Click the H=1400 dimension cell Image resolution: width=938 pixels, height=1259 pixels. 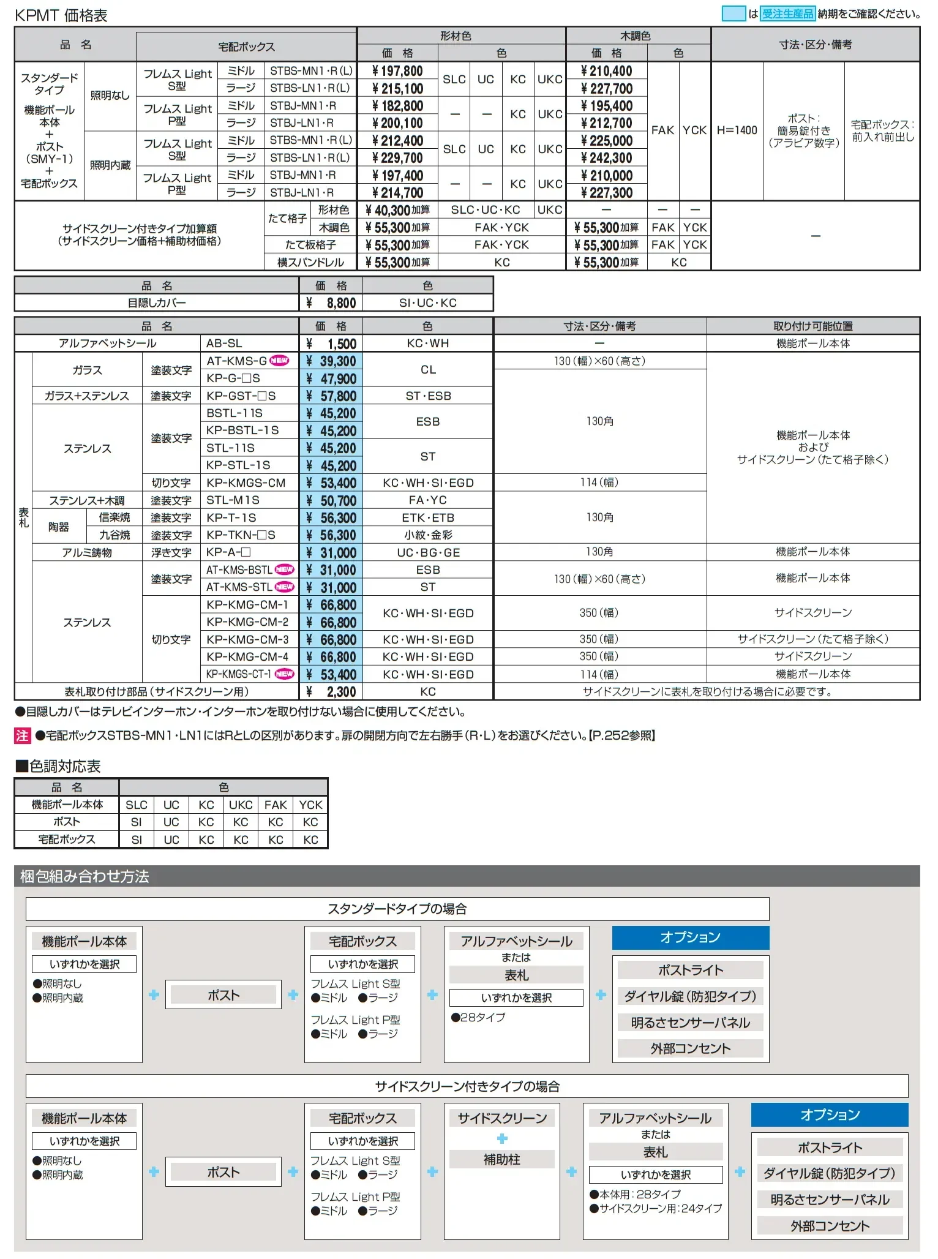737,130
